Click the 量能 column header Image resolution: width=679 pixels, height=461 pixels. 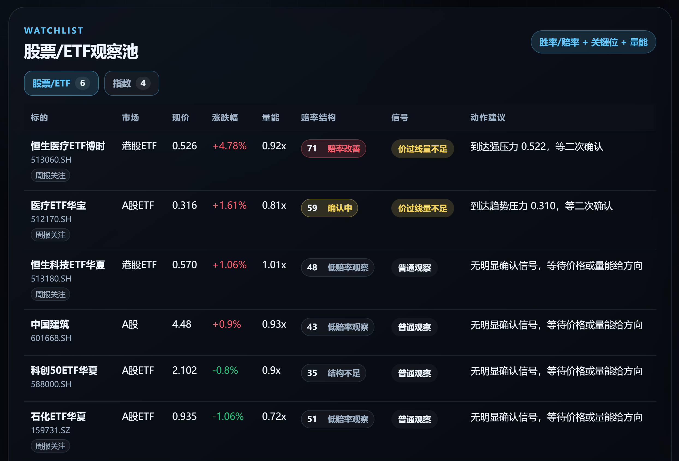(270, 118)
